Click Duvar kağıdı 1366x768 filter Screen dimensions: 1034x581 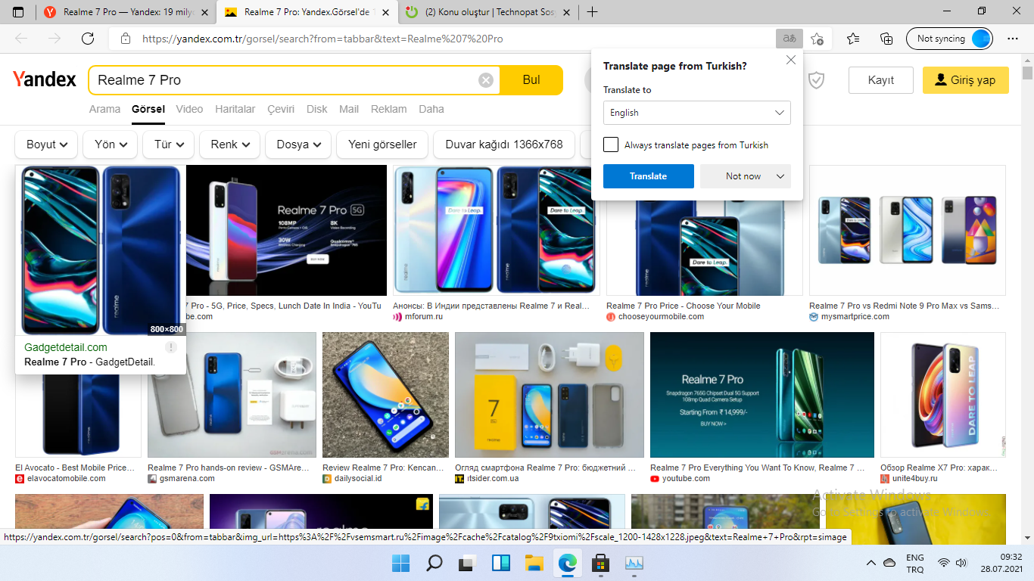point(504,144)
